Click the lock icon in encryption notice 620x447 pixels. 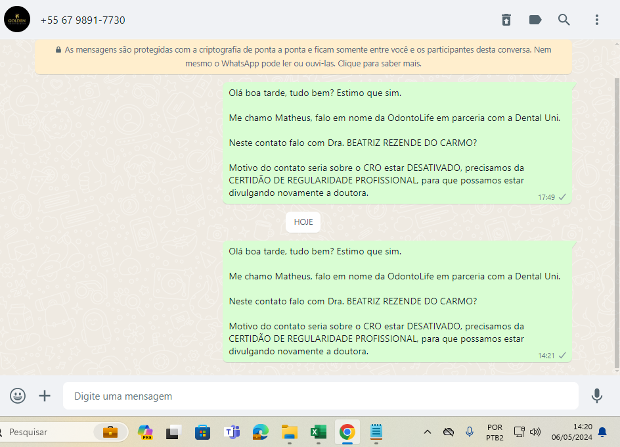(58, 50)
